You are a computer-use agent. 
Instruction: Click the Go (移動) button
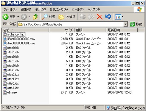click(136, 24)
